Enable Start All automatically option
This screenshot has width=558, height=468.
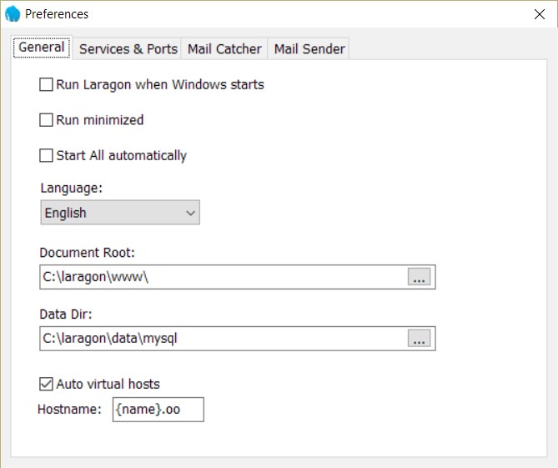[47, 155]
